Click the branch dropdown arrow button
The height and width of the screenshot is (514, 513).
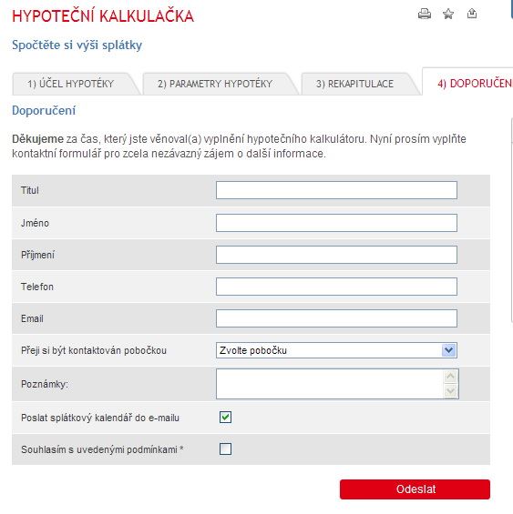448,350
